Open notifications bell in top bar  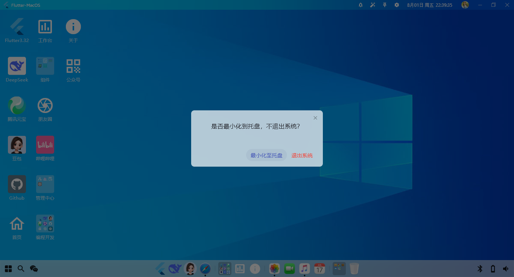(360, 5)
